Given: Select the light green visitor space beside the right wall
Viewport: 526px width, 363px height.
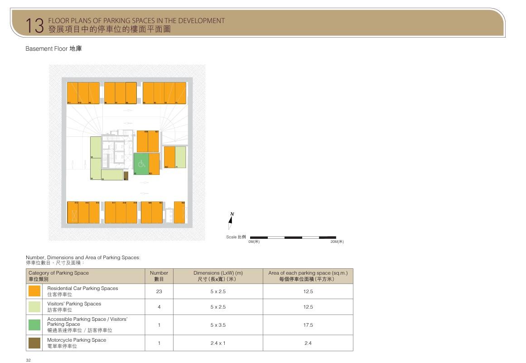Looking at the screenshot, I should coord(180,157).
